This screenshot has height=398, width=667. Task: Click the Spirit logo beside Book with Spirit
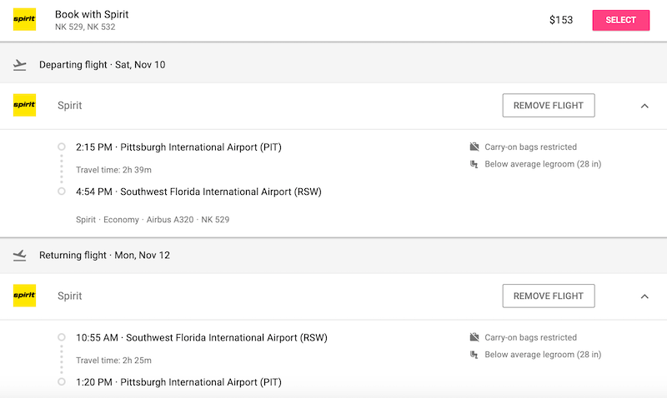(24, 19)
